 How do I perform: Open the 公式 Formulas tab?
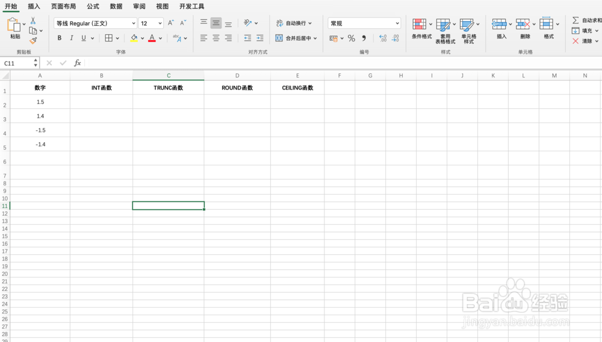[x=93, y=6]
